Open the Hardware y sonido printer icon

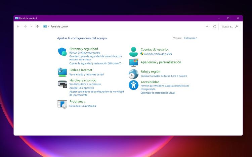62,84
